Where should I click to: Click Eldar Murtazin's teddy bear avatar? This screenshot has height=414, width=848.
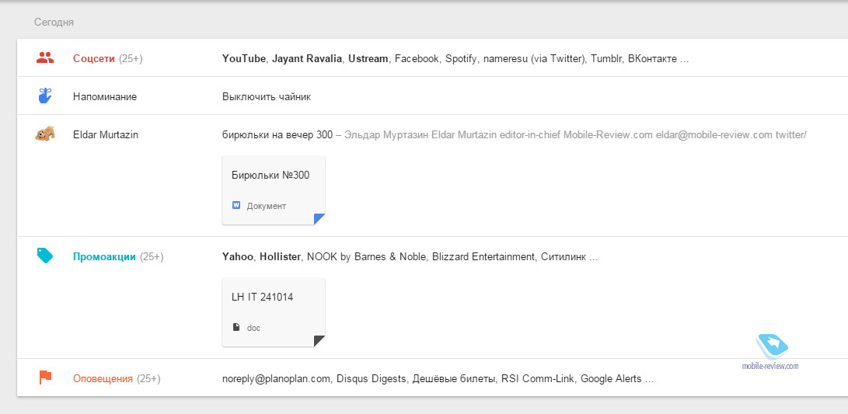[45, 134]
